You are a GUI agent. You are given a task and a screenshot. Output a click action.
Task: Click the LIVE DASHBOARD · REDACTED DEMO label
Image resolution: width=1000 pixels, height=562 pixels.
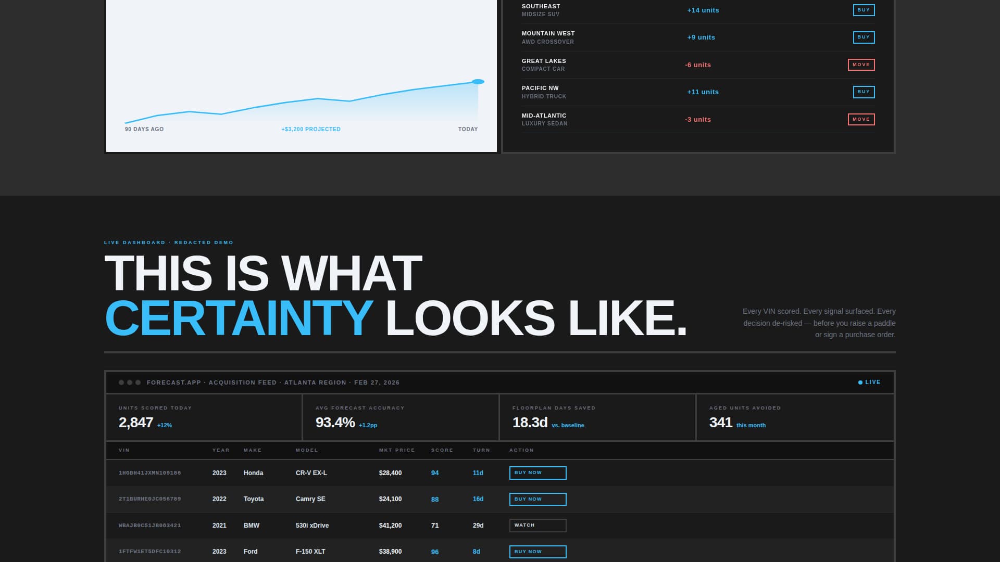[168, 242]
